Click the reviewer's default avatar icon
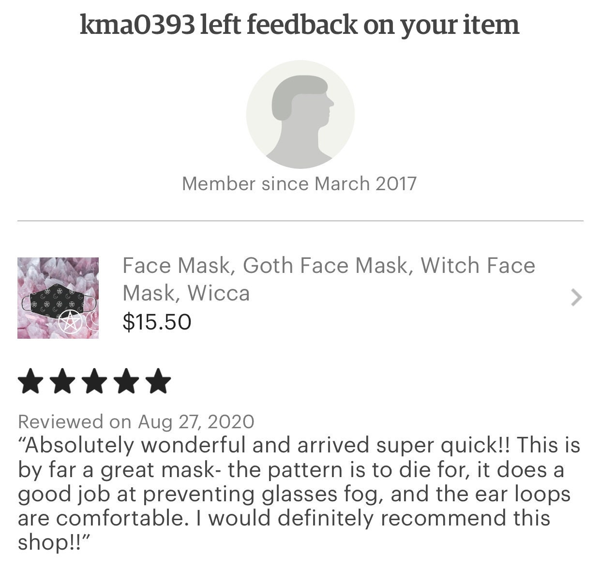 click(x=300, y=114)
